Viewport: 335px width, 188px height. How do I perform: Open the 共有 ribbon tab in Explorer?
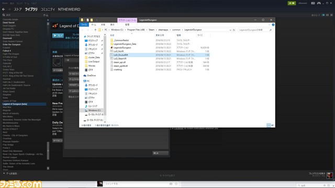coord(103,25)
